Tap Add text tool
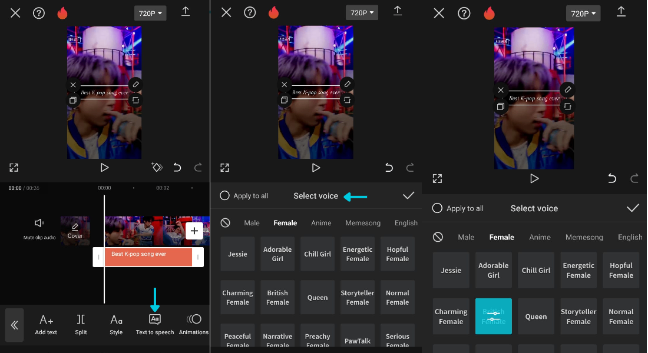The image size is (648, 353). click(46, 325)
